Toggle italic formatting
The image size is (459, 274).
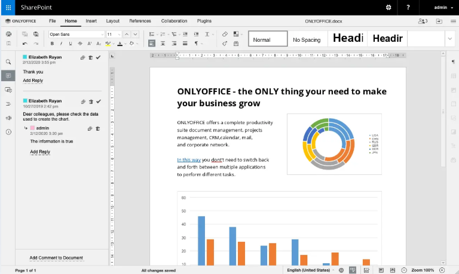(61, 44)
